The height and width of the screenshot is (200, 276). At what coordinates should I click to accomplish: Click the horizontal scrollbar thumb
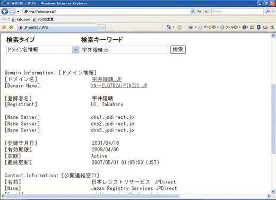(x=92, y=196)
